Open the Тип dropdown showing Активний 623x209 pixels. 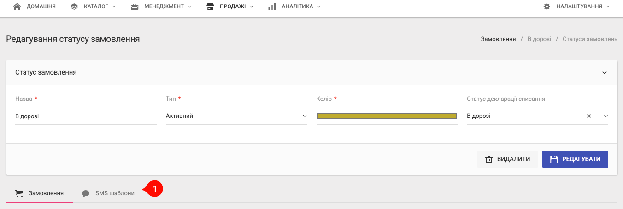[236, 116]
